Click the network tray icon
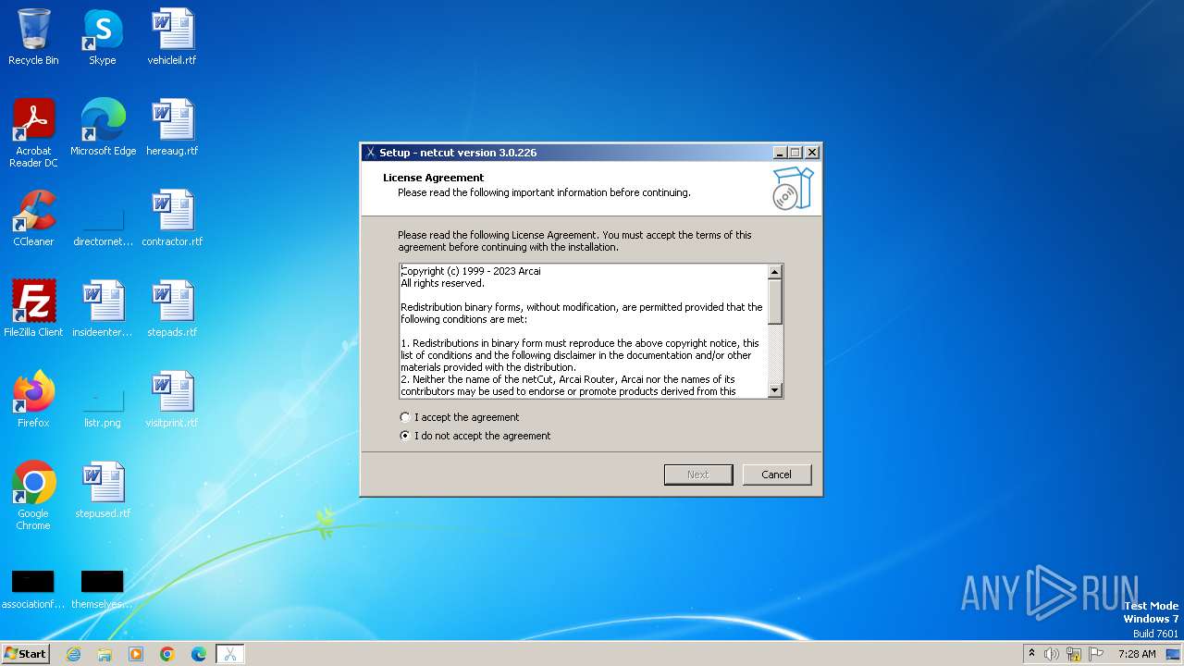 click(x=1074, y=654)
